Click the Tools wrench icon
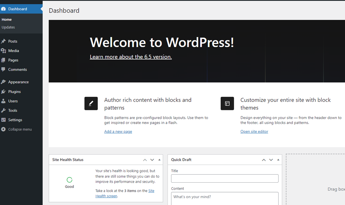 pos(4,110)
